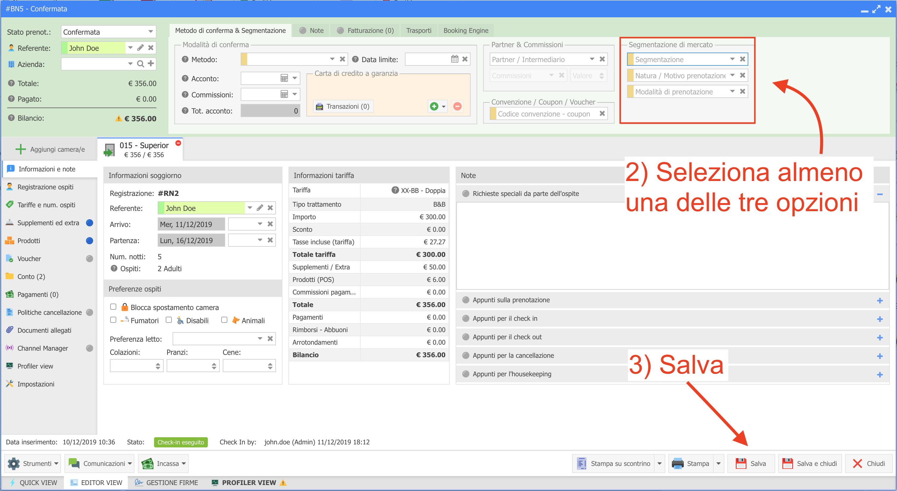Remove credit card with red minus icon
Image resolution: width=897 pixels, height=491 pixels.
pyautogui.click(x=457, y=106)
